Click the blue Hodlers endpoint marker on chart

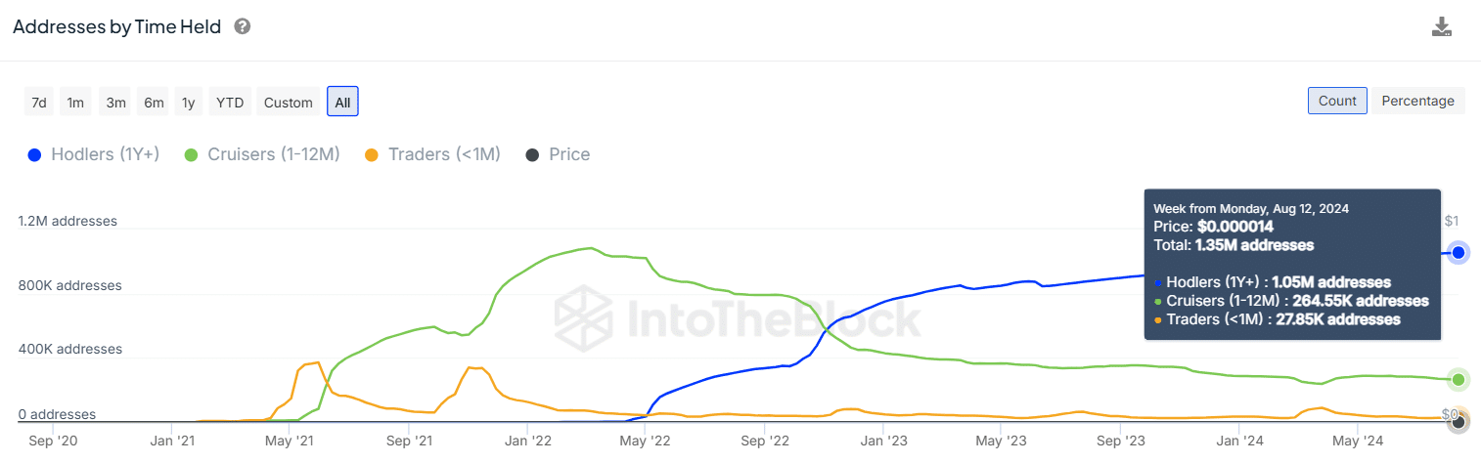click(x=1458, y=253)
